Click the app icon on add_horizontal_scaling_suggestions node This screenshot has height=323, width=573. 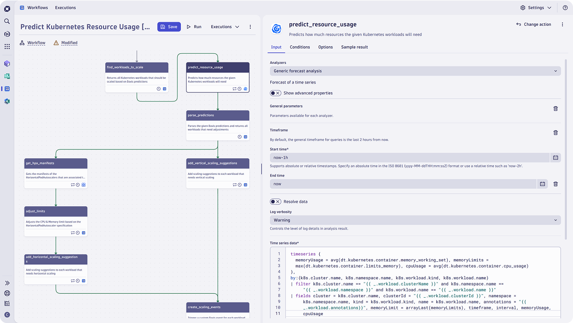click(83, 281)
